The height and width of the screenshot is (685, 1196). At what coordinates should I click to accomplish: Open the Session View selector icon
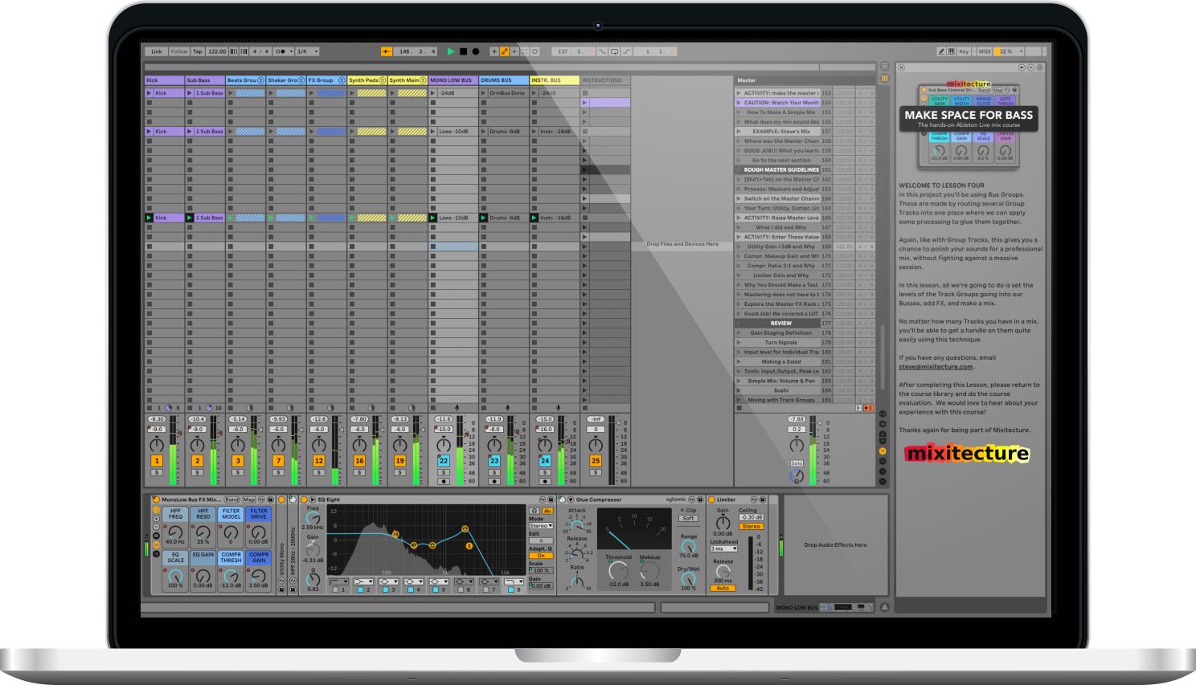coord(884,78)
